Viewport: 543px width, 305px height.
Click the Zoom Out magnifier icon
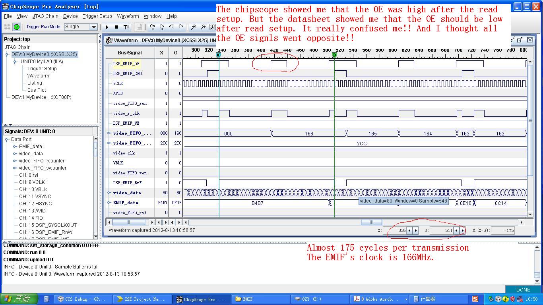pyautogui.click(x=203, y=27)
